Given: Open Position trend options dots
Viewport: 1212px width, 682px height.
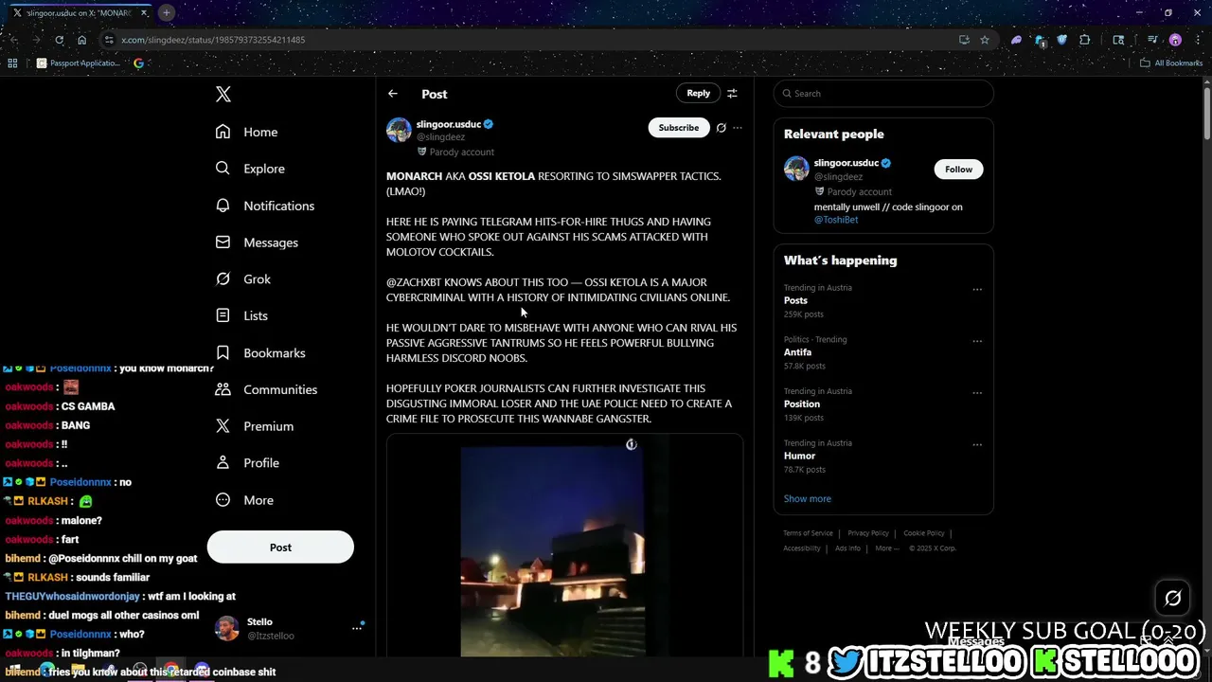Looking at the screenshot, I should tap(977, 393).
